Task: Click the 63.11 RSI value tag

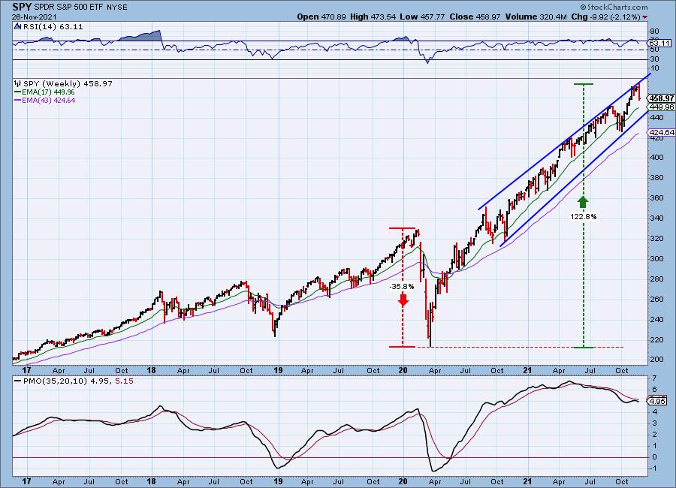Action: click(659, 44)
